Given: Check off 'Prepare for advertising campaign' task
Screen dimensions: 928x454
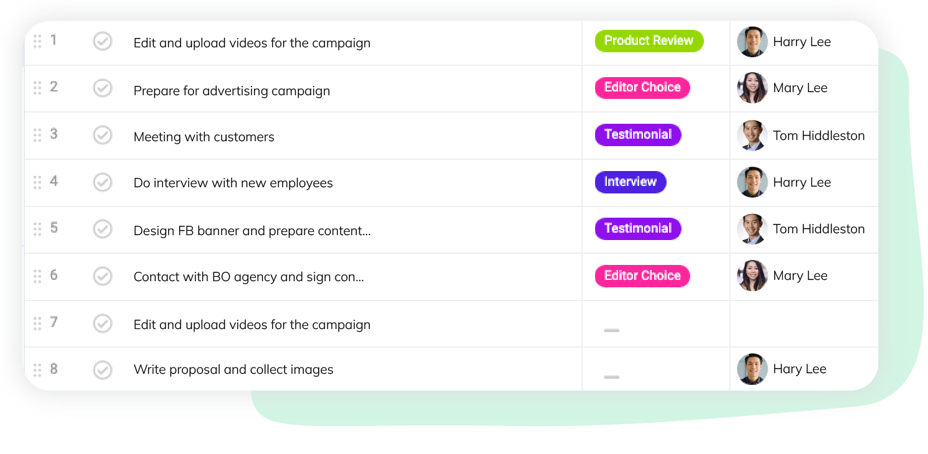Looking at the screenshot, I should (103, 88).
